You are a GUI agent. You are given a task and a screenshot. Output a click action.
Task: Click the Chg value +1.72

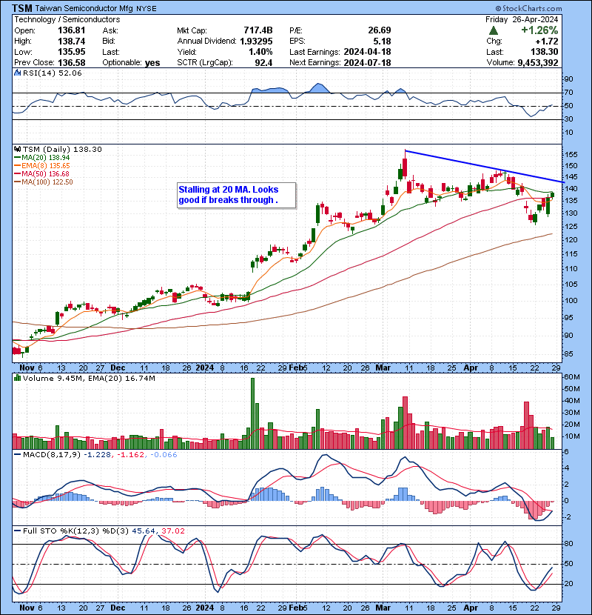coord(547,41)
